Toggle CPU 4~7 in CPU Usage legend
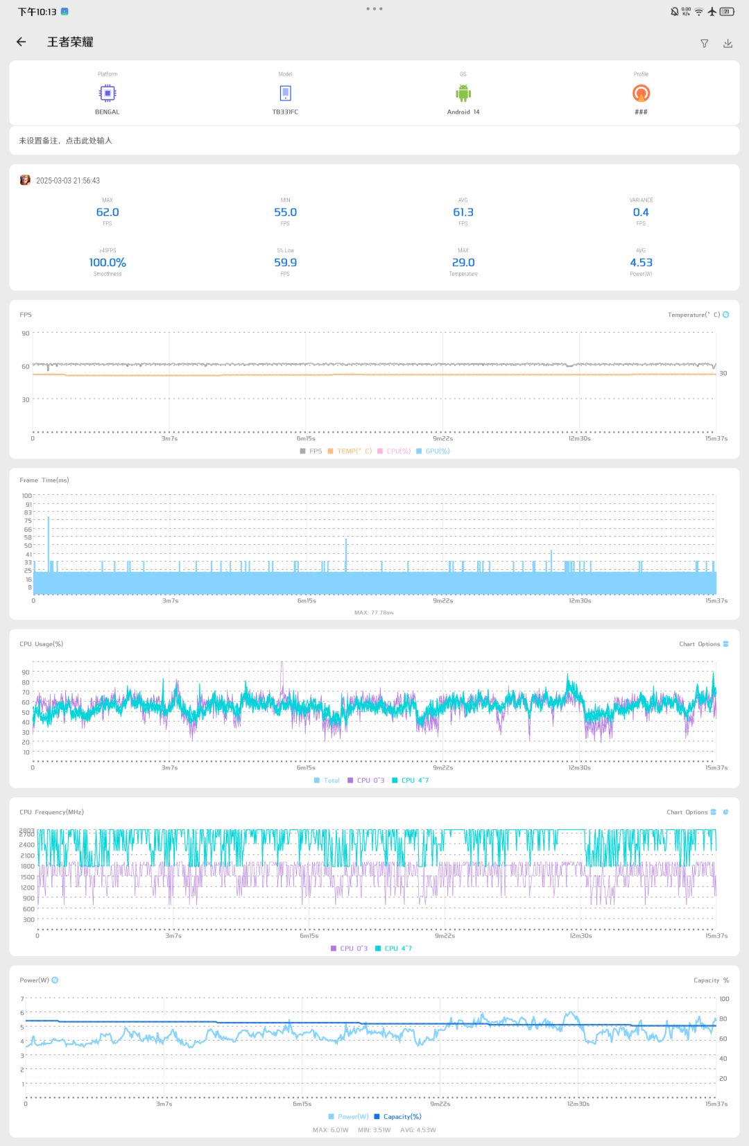The image size is (749, 1146). [x=410, y=781]
